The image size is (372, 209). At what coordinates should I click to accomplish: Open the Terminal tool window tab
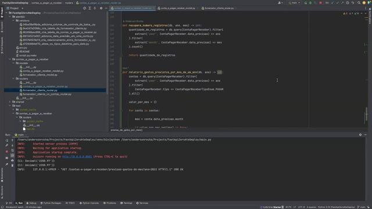pos(126,203)
